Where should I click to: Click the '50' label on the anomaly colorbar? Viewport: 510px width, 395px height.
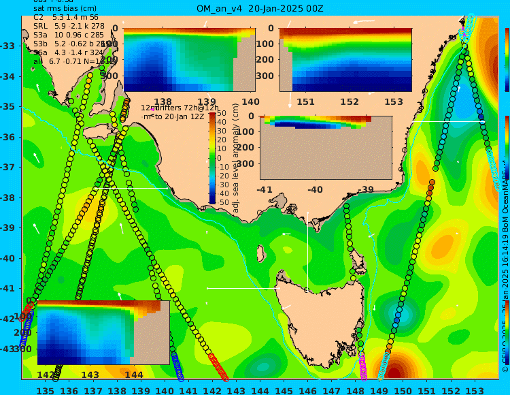tap(222, 113)
